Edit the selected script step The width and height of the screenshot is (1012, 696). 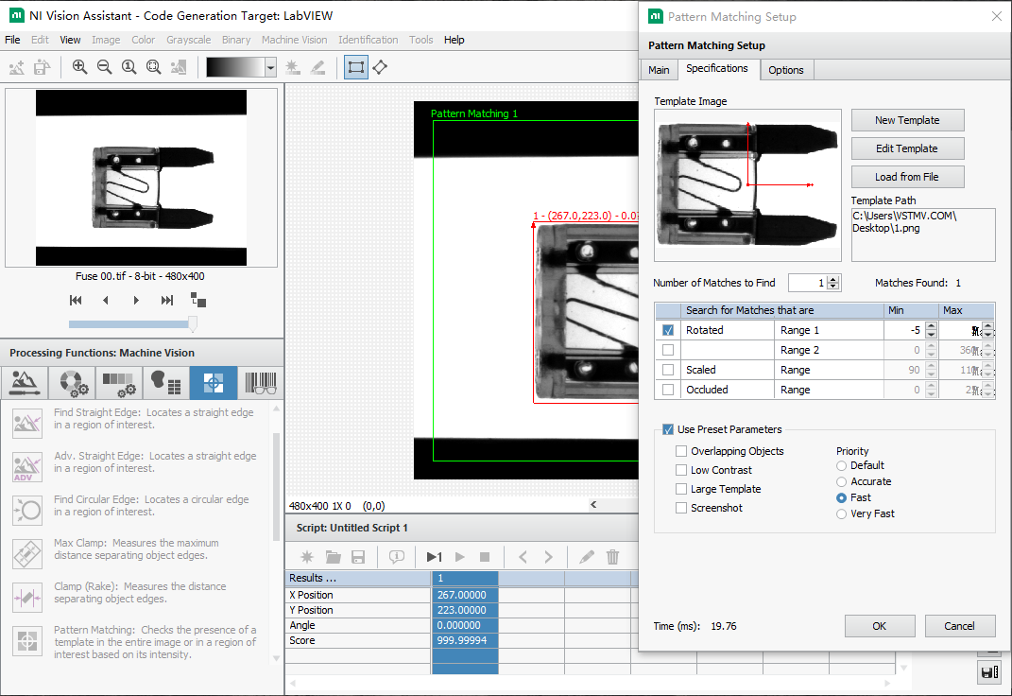point(587,557)
